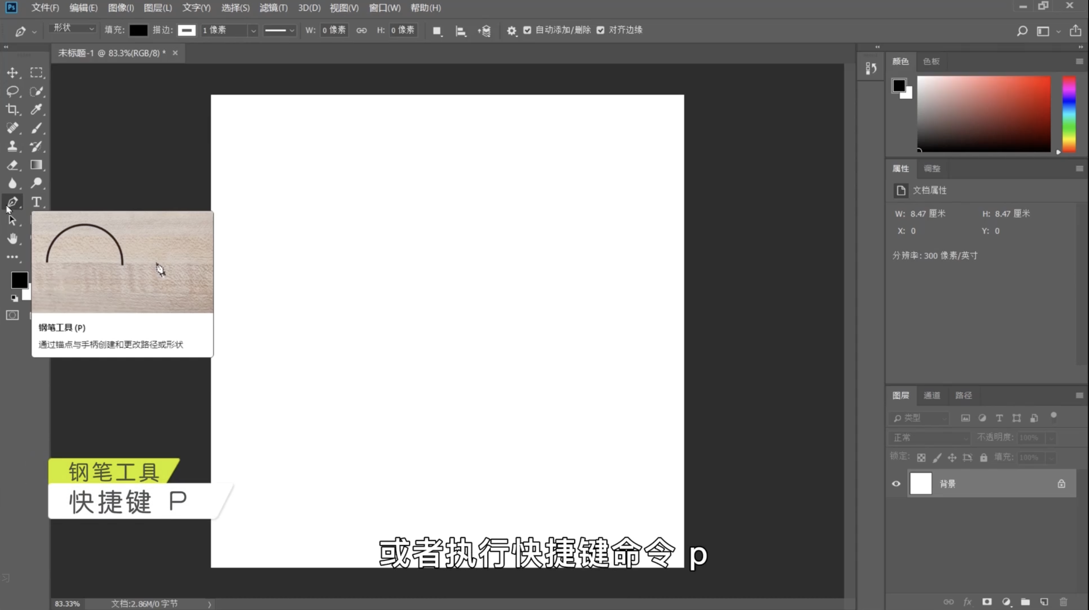Expand the 1 像素 stroke width dropdown

click(253, 31)
